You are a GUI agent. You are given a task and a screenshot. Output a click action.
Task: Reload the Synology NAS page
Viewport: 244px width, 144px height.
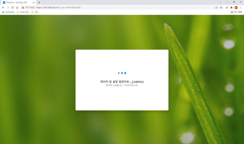pos(13,8)
